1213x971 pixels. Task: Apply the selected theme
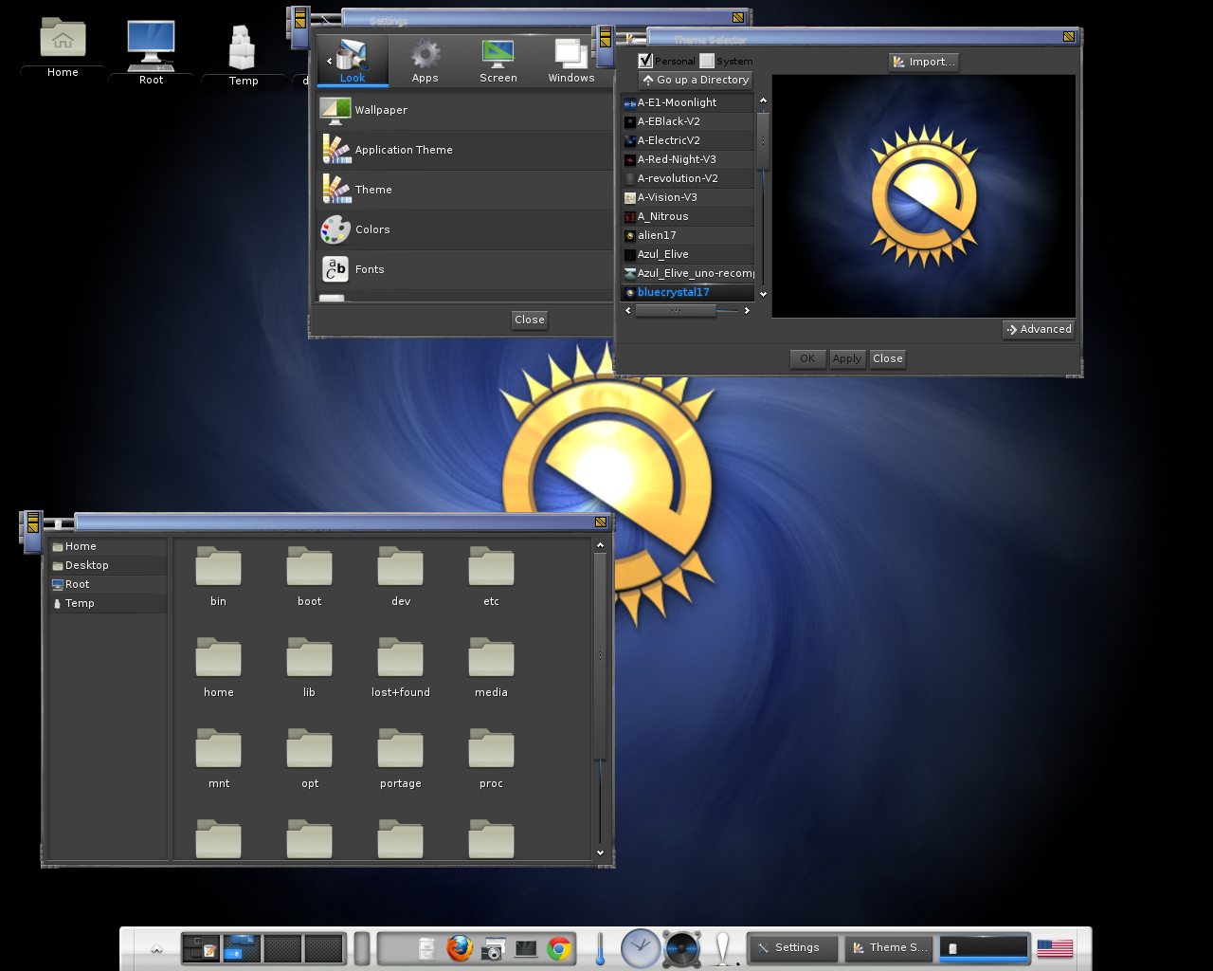[x=847, y=358]
